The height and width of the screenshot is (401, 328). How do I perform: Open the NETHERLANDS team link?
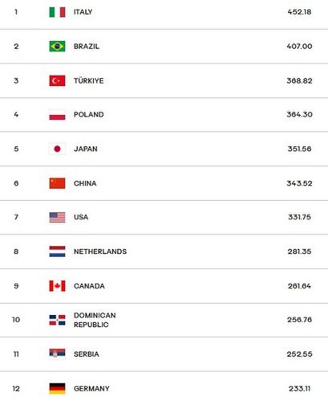pos(100,252)
